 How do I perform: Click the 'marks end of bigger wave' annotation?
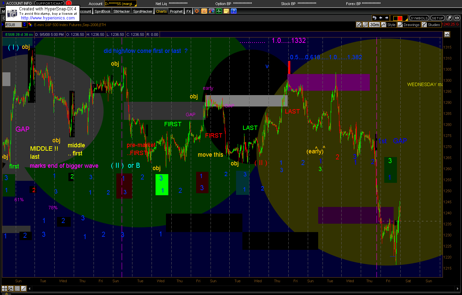point(64,166)
